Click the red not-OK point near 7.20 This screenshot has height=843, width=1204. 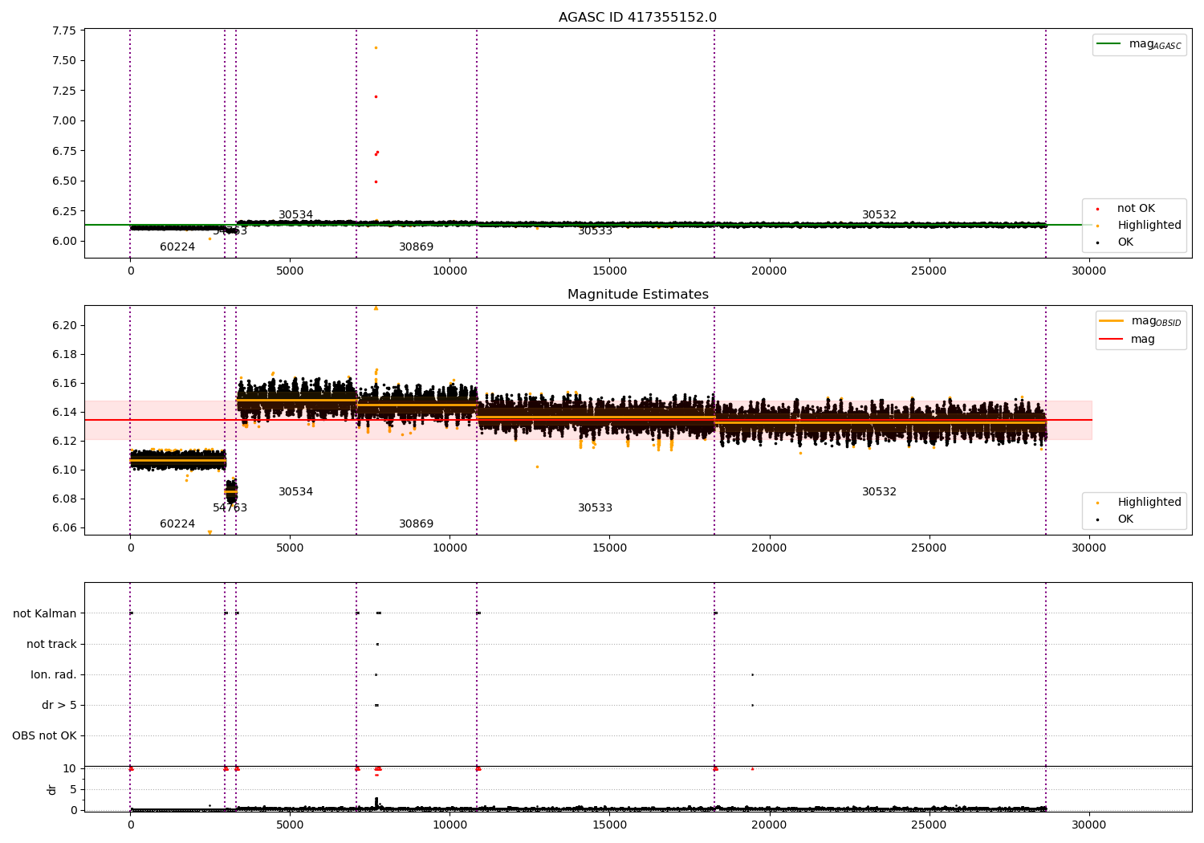376,96
